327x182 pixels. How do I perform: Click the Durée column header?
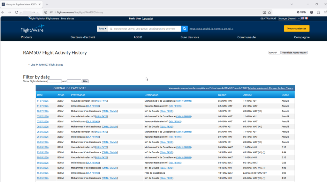285,95
